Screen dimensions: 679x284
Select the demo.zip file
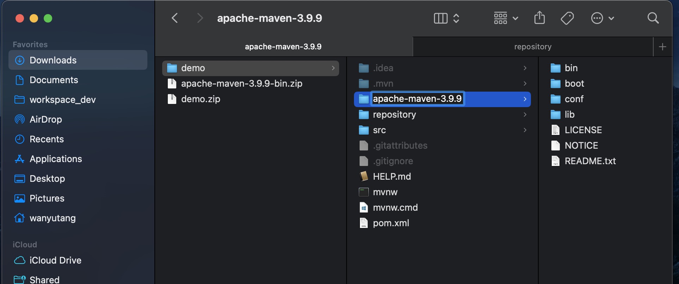250,99
